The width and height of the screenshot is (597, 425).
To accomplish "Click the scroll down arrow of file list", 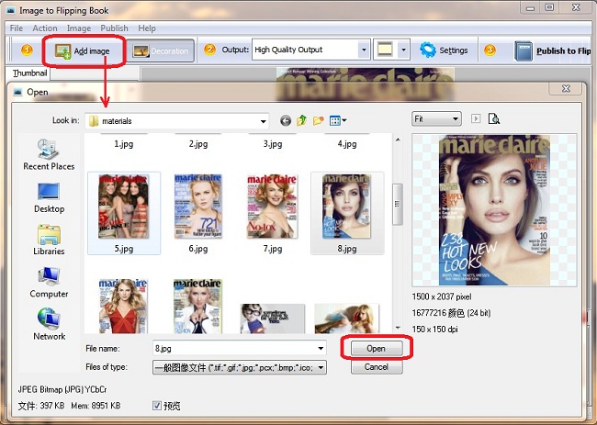I will (398, 327).
